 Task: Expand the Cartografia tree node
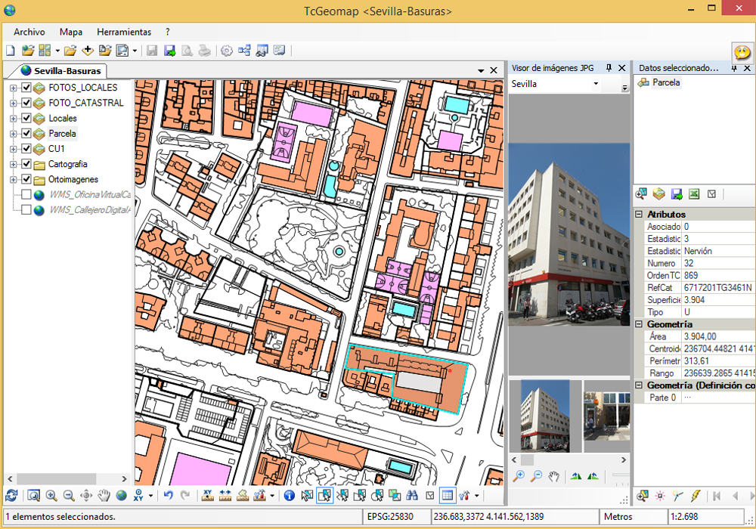coord(14,164)
